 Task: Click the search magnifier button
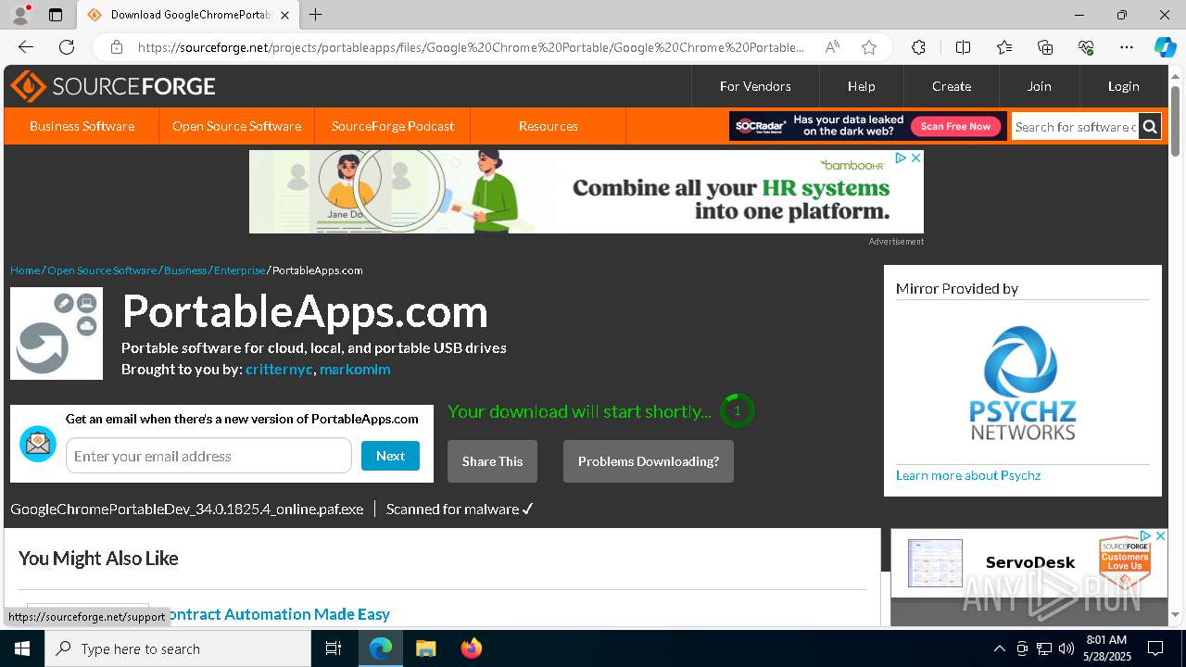pos(1150,126)
